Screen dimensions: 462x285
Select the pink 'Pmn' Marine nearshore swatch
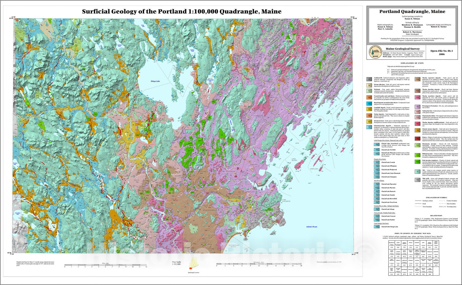[418, 97]
